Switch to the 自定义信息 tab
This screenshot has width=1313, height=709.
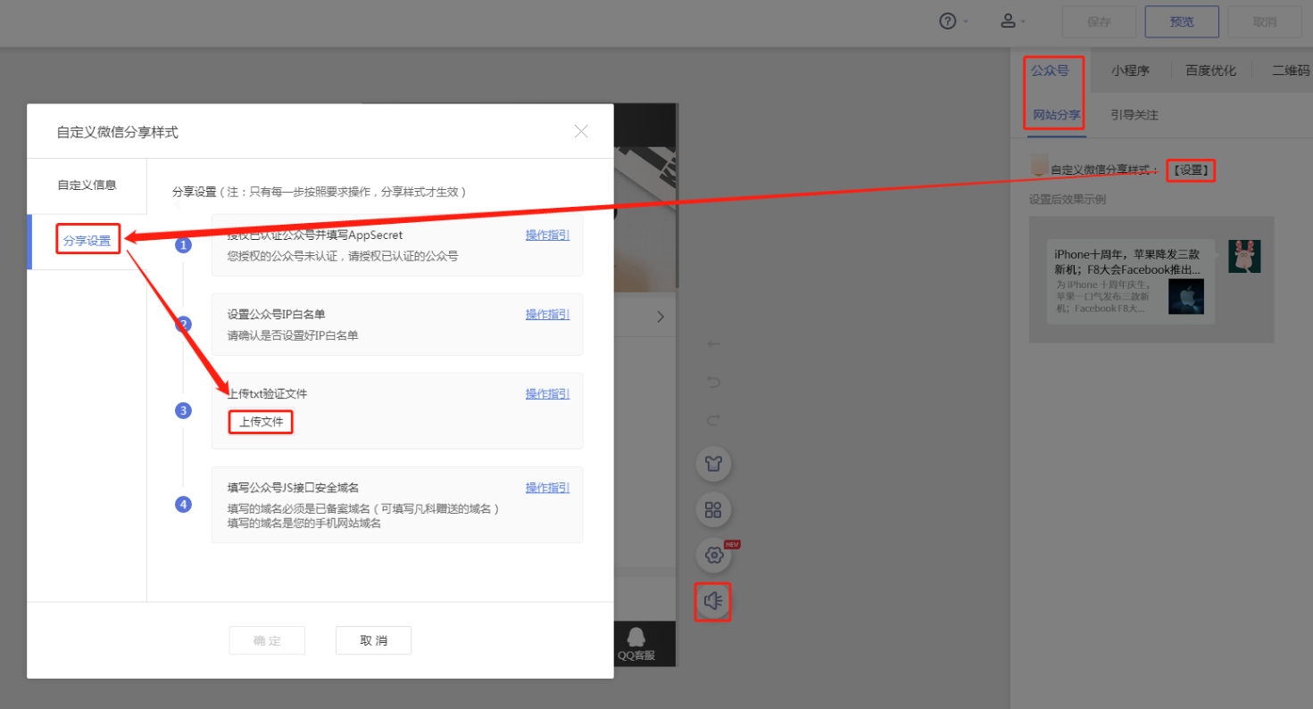tap(87, 185)
